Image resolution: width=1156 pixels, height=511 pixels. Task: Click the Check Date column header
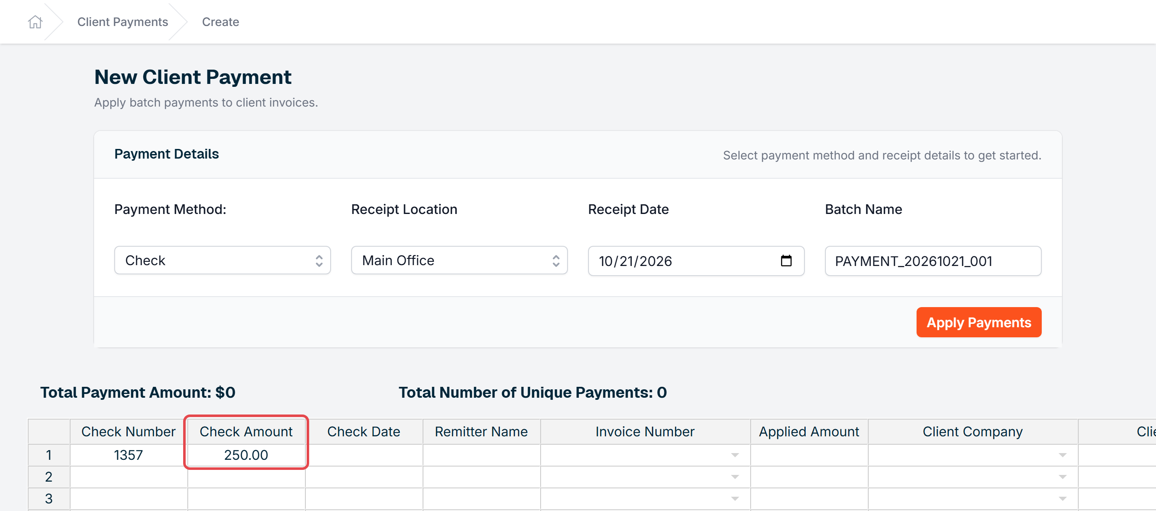click(364, 432)
